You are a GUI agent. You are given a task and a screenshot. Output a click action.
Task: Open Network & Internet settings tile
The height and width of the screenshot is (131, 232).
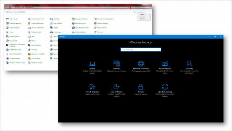click(141, 66)
